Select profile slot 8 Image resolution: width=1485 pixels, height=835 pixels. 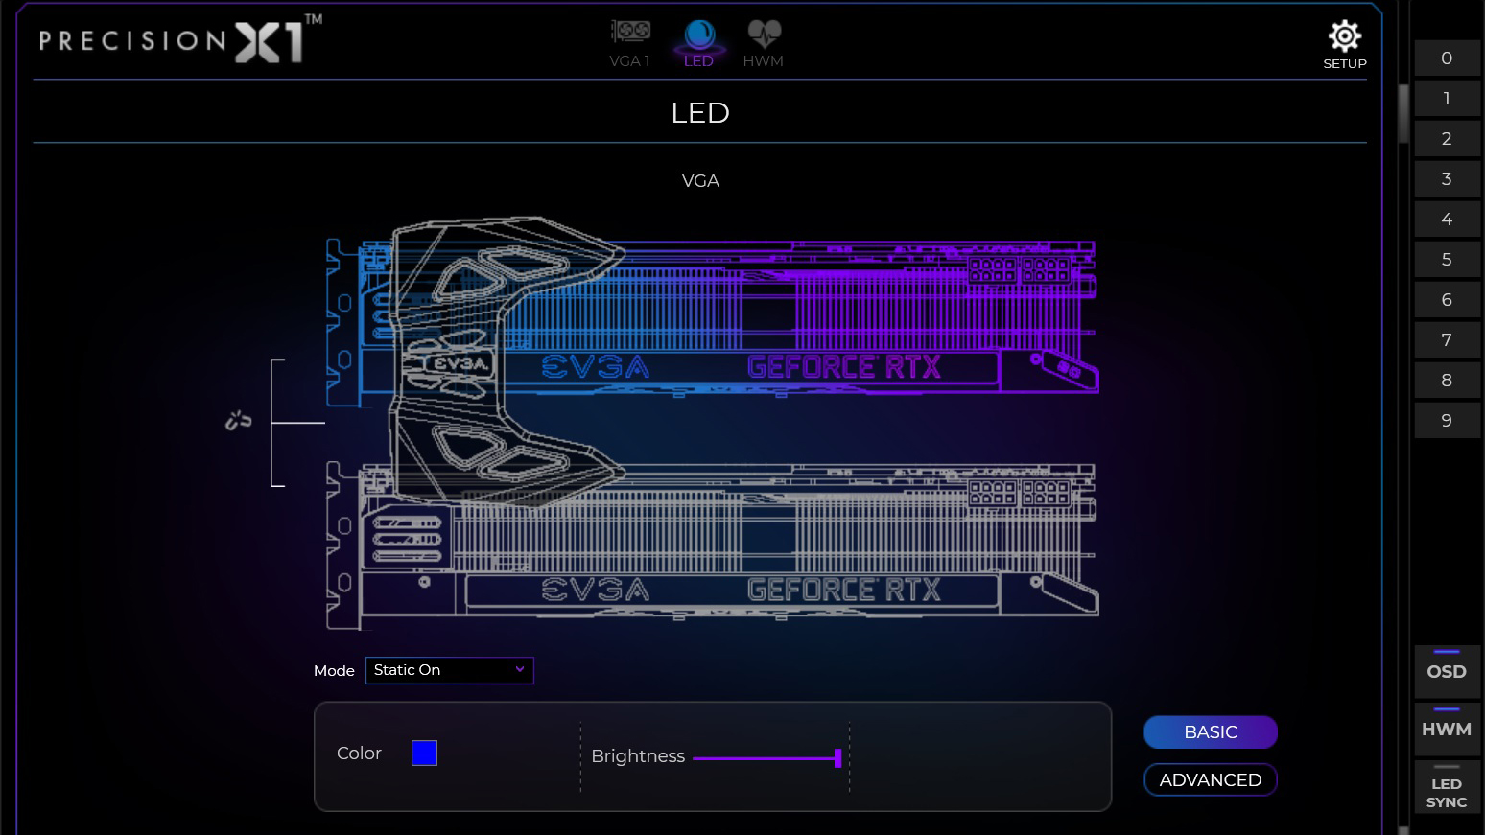coord(1447,381)
